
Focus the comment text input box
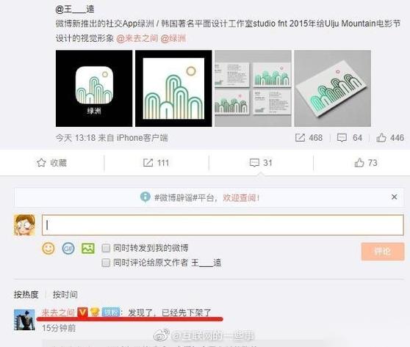click(223, 224)
